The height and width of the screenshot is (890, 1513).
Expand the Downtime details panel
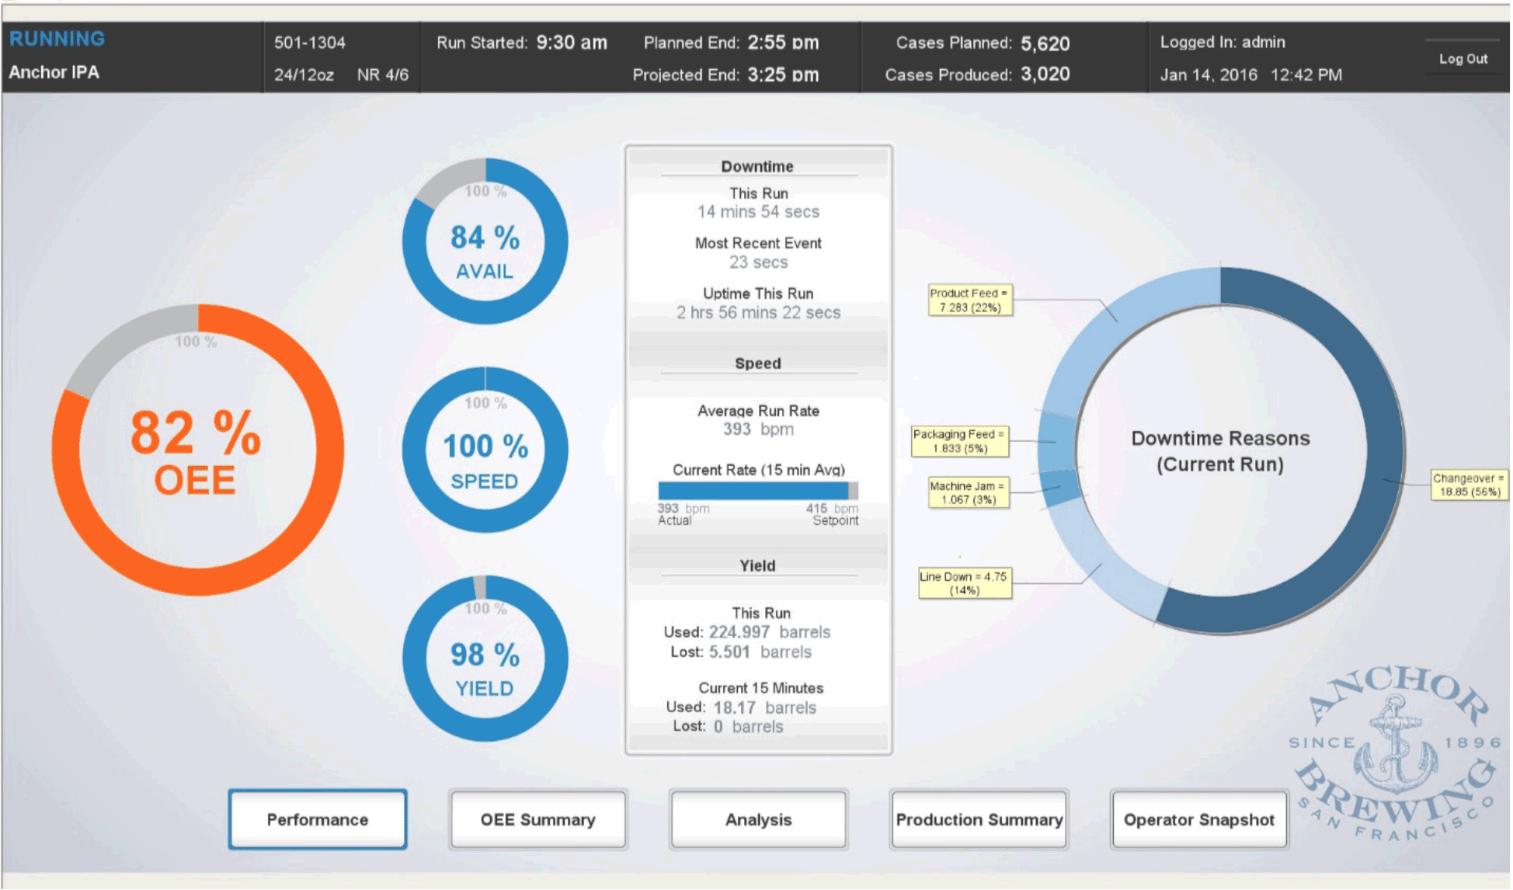757,165
